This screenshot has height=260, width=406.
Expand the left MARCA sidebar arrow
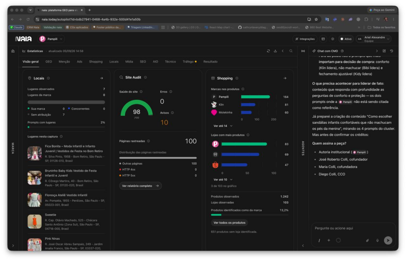click(13, 245)
